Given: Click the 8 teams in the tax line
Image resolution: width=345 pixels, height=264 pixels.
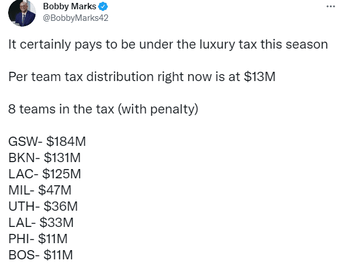Looking at the screenshot, I should [103, 109].
